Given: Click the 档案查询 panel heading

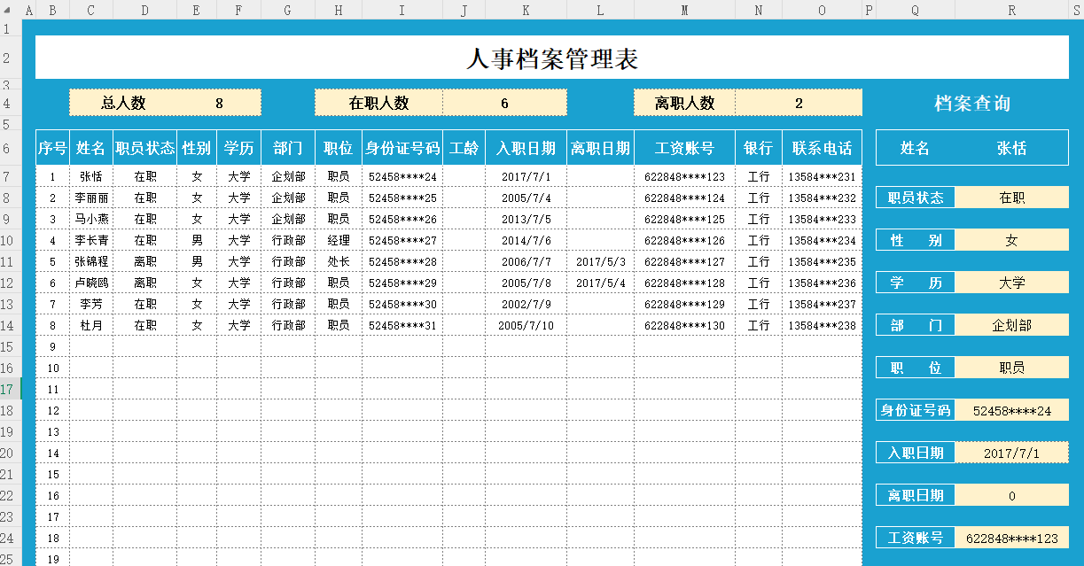Looking at the screenshot, I should coord(971,102).
